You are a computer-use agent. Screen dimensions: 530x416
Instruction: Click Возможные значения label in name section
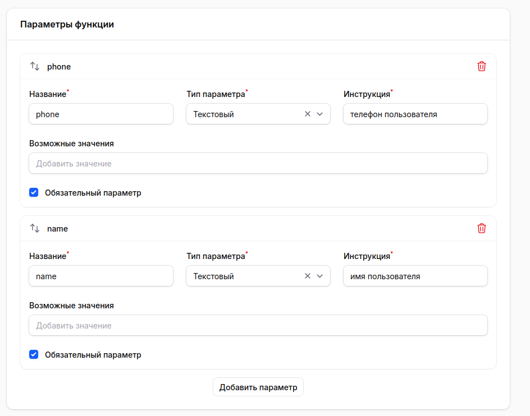coord(71,306)
